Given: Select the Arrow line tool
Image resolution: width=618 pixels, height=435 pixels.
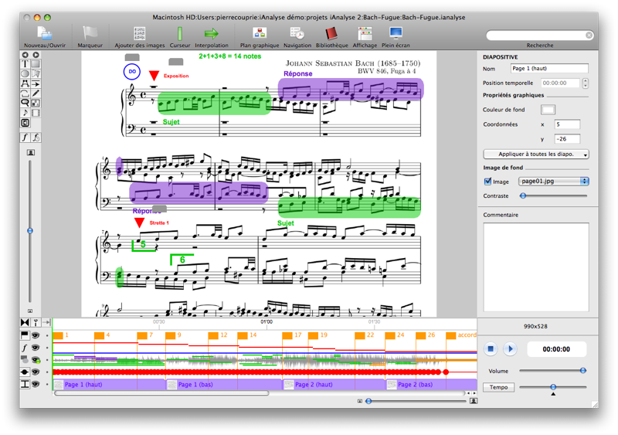Looking at the screenshot, I should [36, 83].
